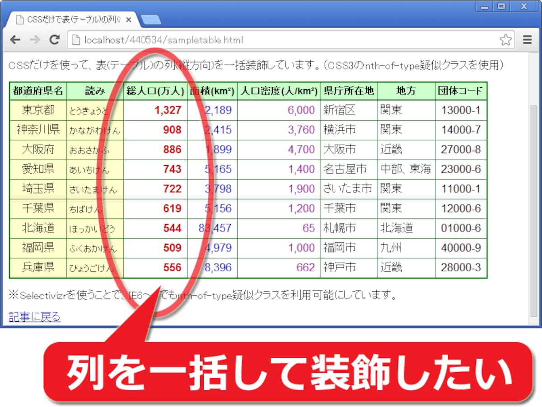Minimize the browser window
The image size is (542, 407).
(484, 6)
